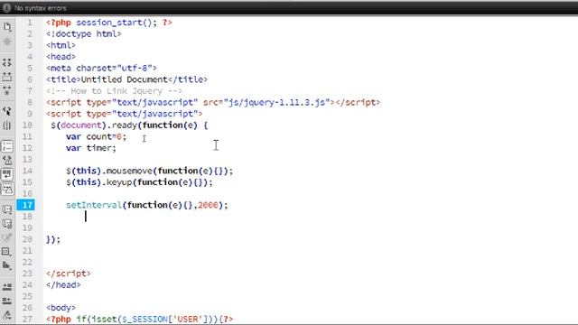Click the Balance Braces icon
The height and width of the screenshot is (325, 578).
coord(7,125)
